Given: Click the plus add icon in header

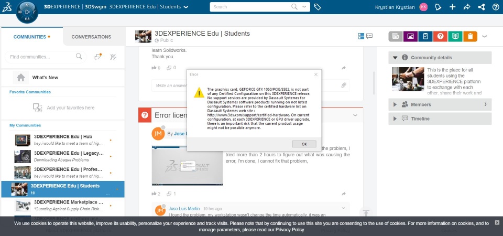Looking at the screenshot, I should [452, 7].
